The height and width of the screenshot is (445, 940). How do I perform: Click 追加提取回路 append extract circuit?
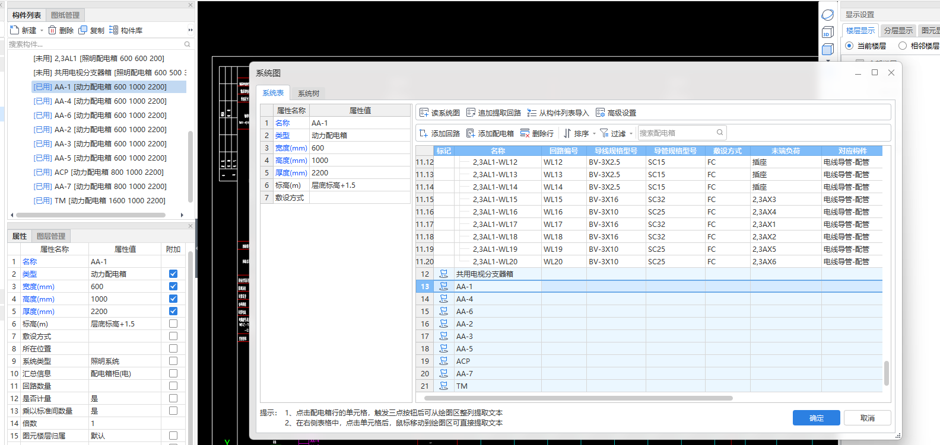(x=494, y=113)
